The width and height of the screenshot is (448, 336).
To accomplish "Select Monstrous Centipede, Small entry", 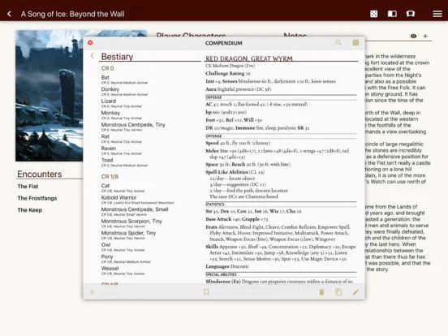I will point(135,212).
